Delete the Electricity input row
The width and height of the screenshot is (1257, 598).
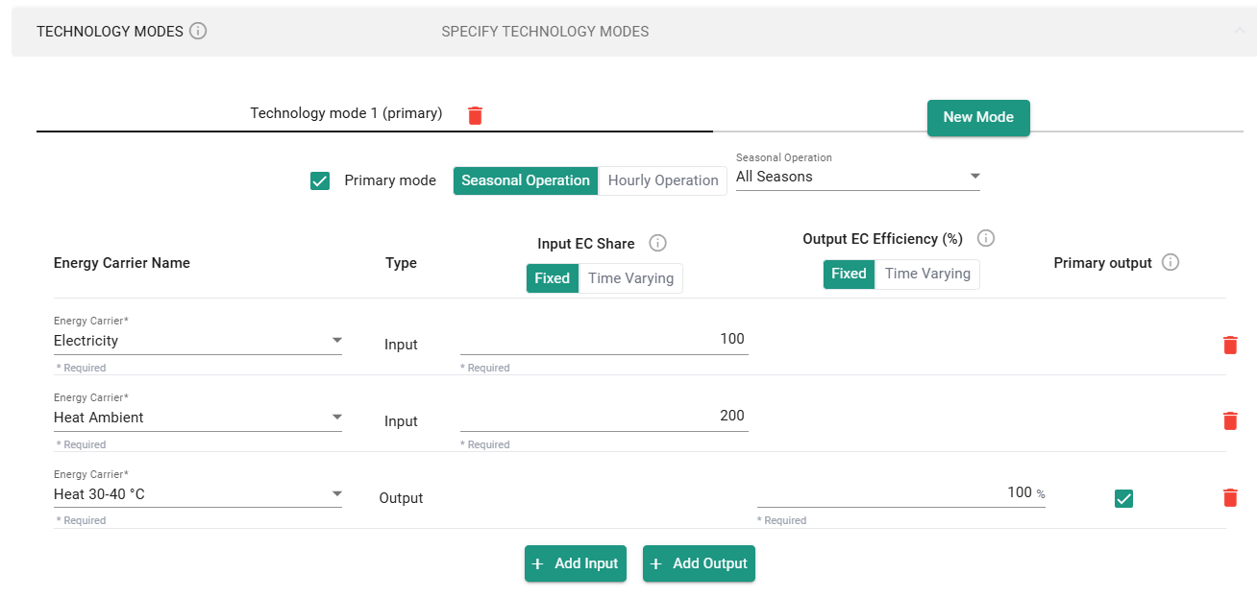pyautogui.click(x=1229, y=345)
